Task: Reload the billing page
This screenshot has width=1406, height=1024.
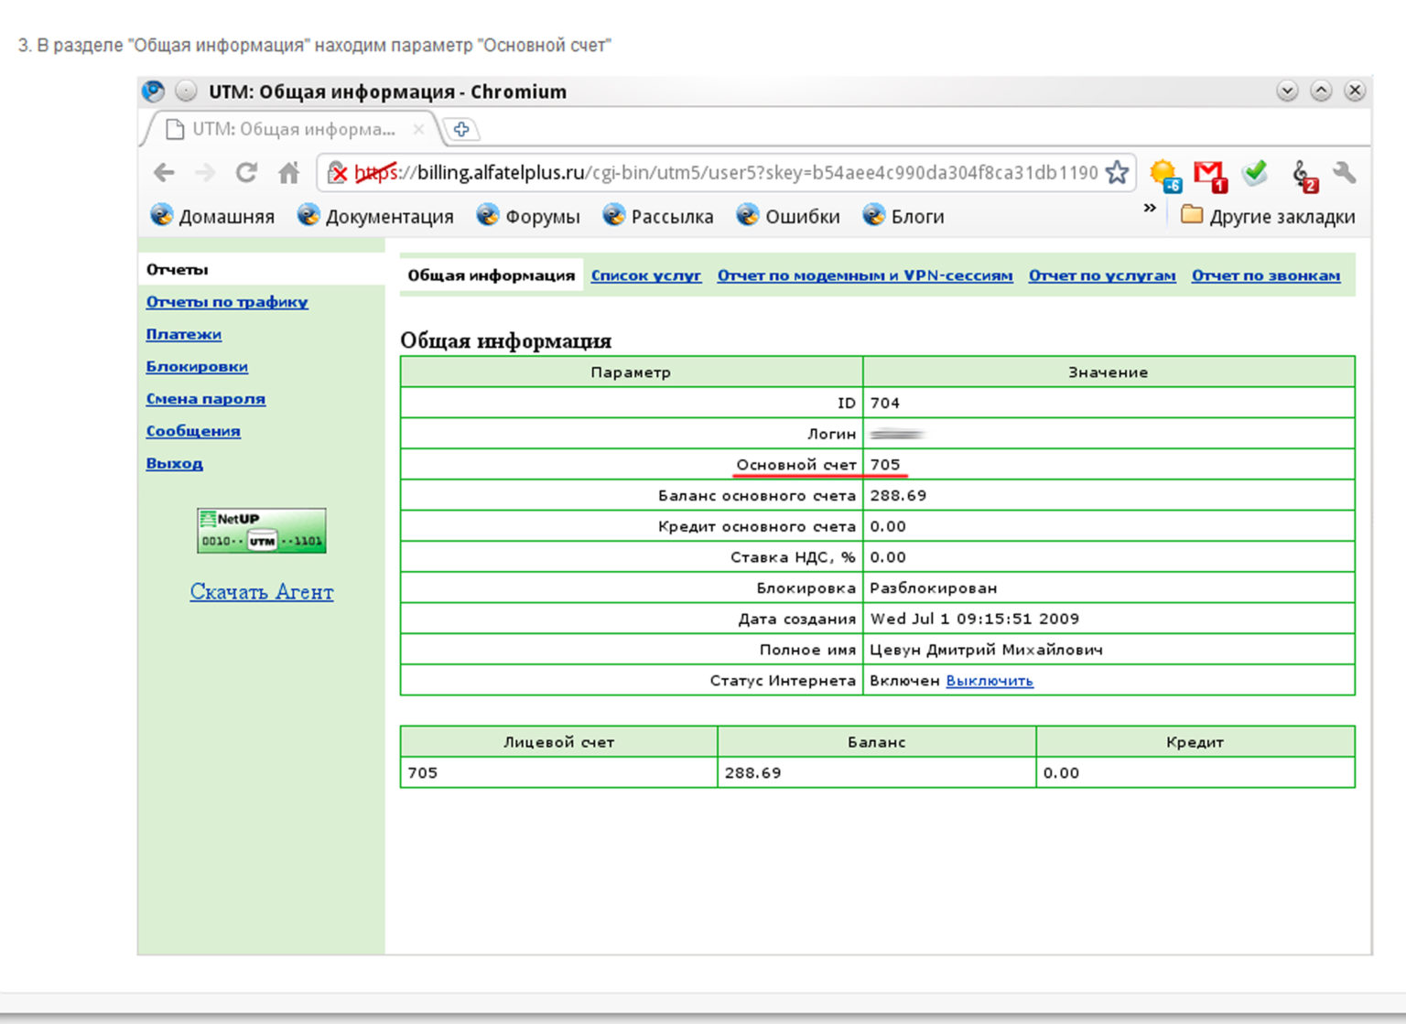Action: tap(246, 172)
